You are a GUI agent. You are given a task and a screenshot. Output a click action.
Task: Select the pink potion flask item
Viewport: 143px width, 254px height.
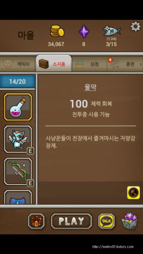tap(18, 107)
